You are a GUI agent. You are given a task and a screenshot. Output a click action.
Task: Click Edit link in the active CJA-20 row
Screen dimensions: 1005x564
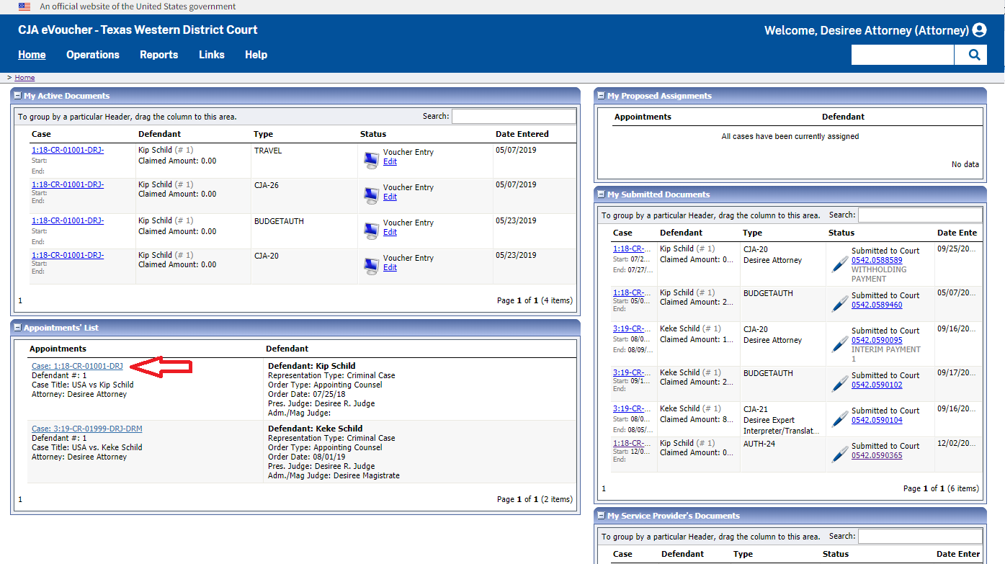coord(390,268)
